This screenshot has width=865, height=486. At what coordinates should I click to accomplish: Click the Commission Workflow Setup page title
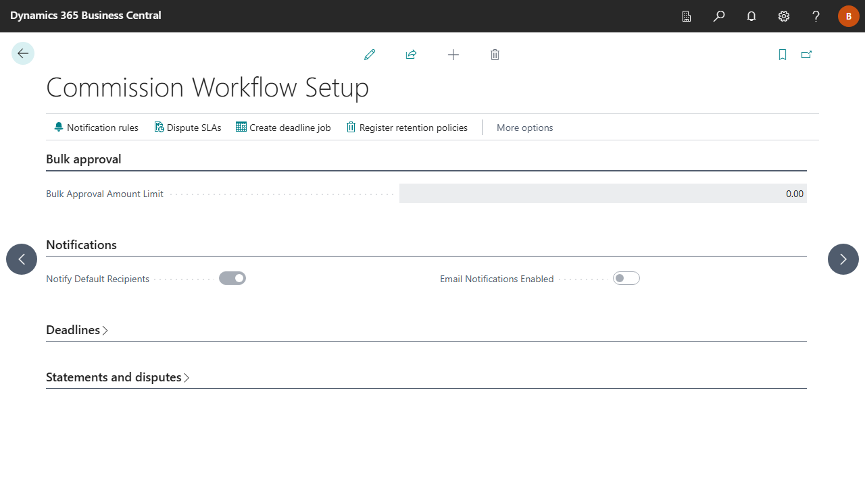pyautogui.click(x=207, y=88)
